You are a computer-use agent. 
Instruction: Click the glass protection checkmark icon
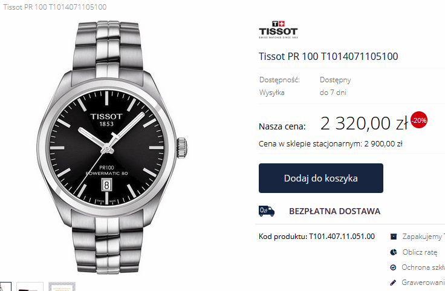pos(393,267)
